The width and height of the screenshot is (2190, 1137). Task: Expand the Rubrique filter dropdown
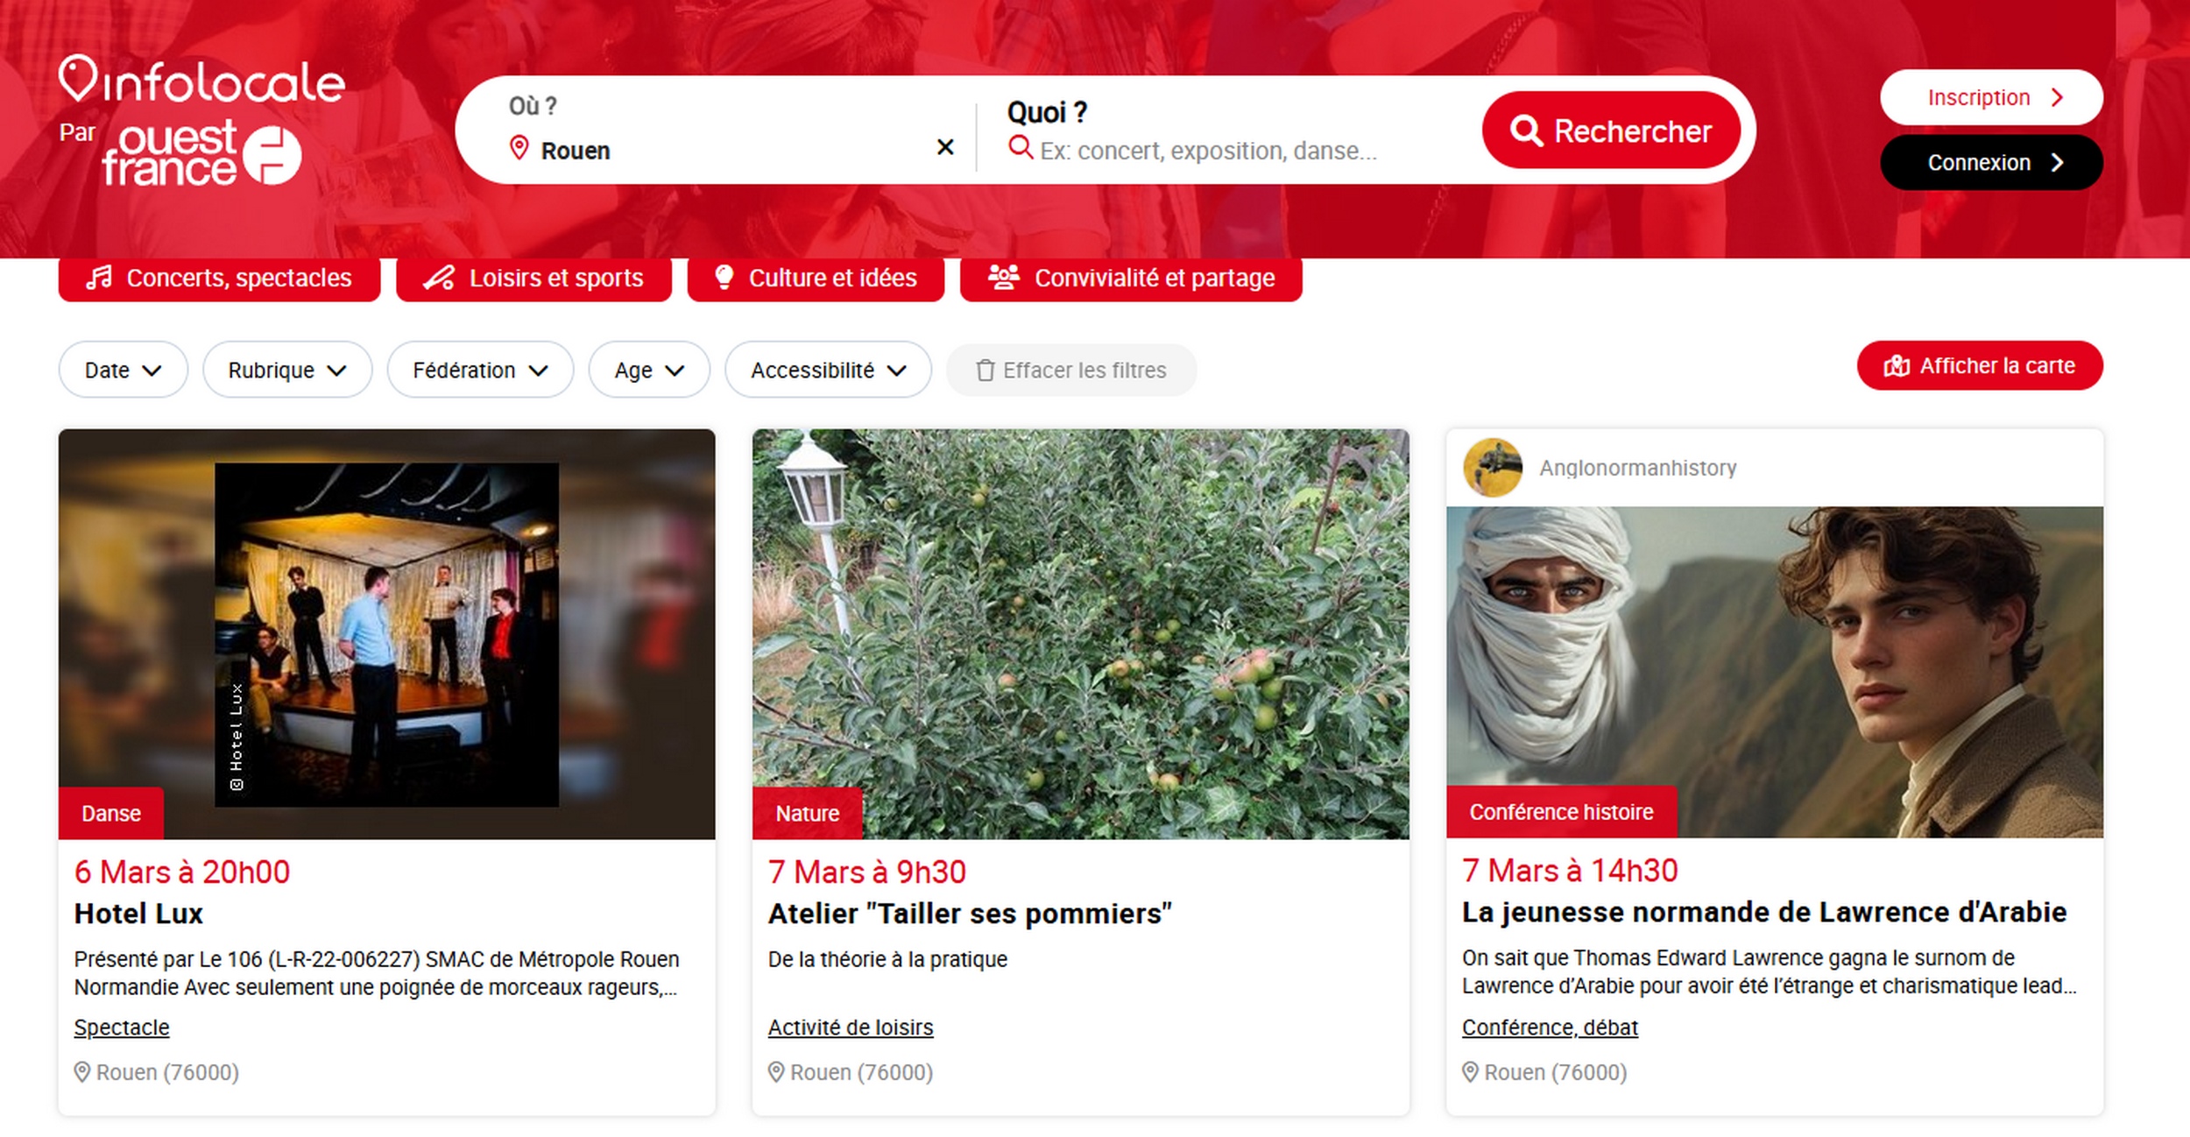(286, 371)
